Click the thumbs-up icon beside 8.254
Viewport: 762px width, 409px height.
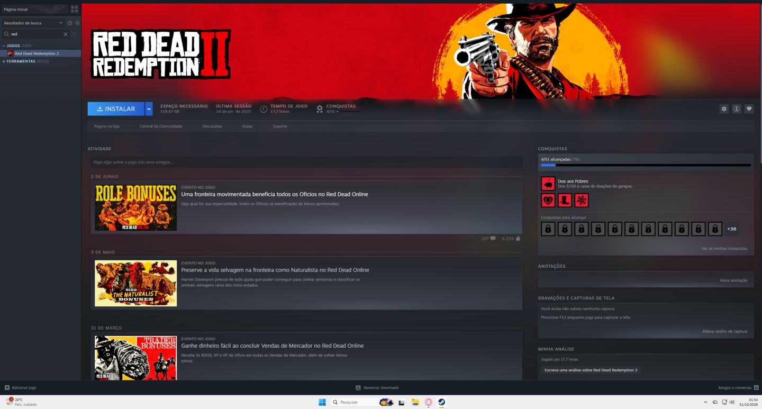coord(518,239)
